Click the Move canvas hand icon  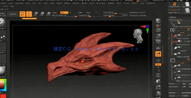pyautogui.click(x=158, y=81)
